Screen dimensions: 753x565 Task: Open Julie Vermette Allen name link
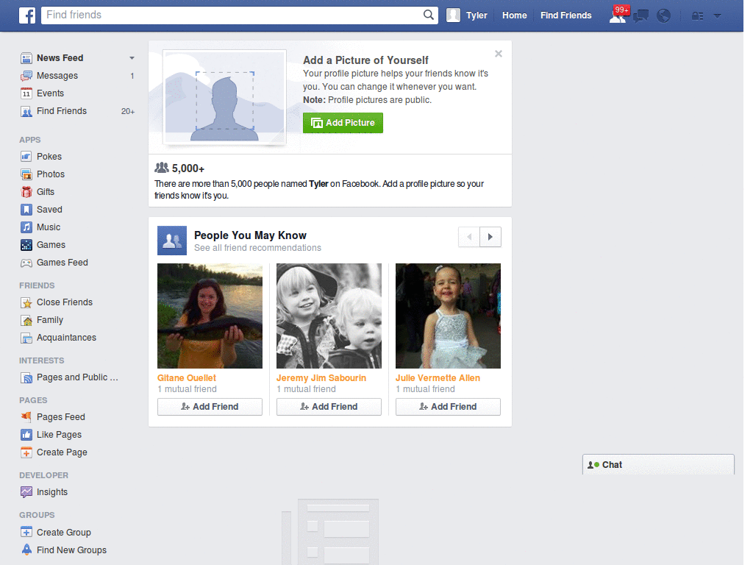click(438, 378)
